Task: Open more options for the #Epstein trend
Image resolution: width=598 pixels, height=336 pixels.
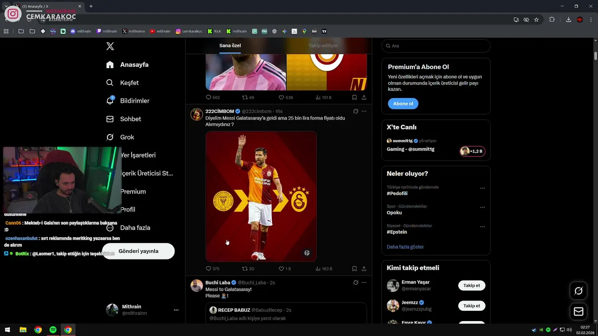Action: click(x=483, y=227)
